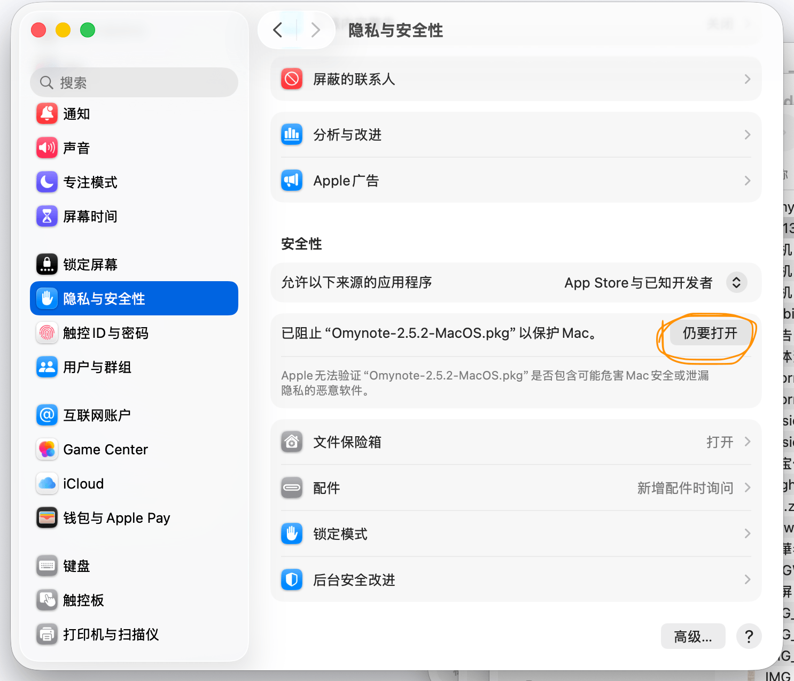Image resolution: width=794 pixels, height=681 pixels.
Task: Select iCloud in the sidebar
Action: 134,484
